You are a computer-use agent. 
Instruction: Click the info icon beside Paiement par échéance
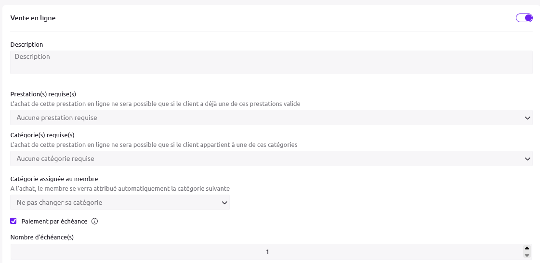click(x=95, y=222)
